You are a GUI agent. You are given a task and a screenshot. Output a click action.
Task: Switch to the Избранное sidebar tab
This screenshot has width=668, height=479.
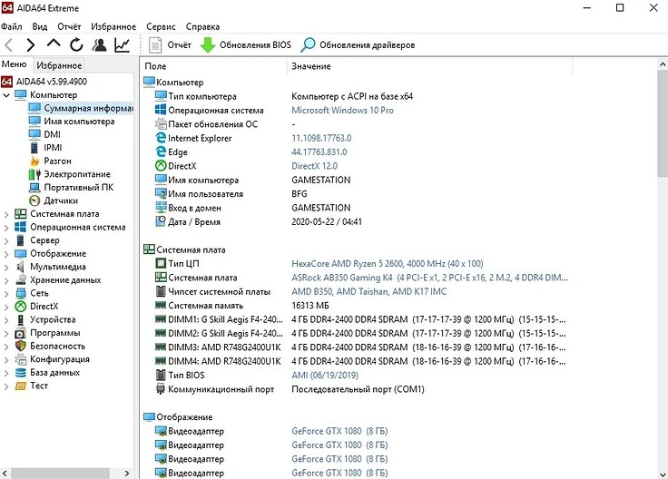[59, 65]
